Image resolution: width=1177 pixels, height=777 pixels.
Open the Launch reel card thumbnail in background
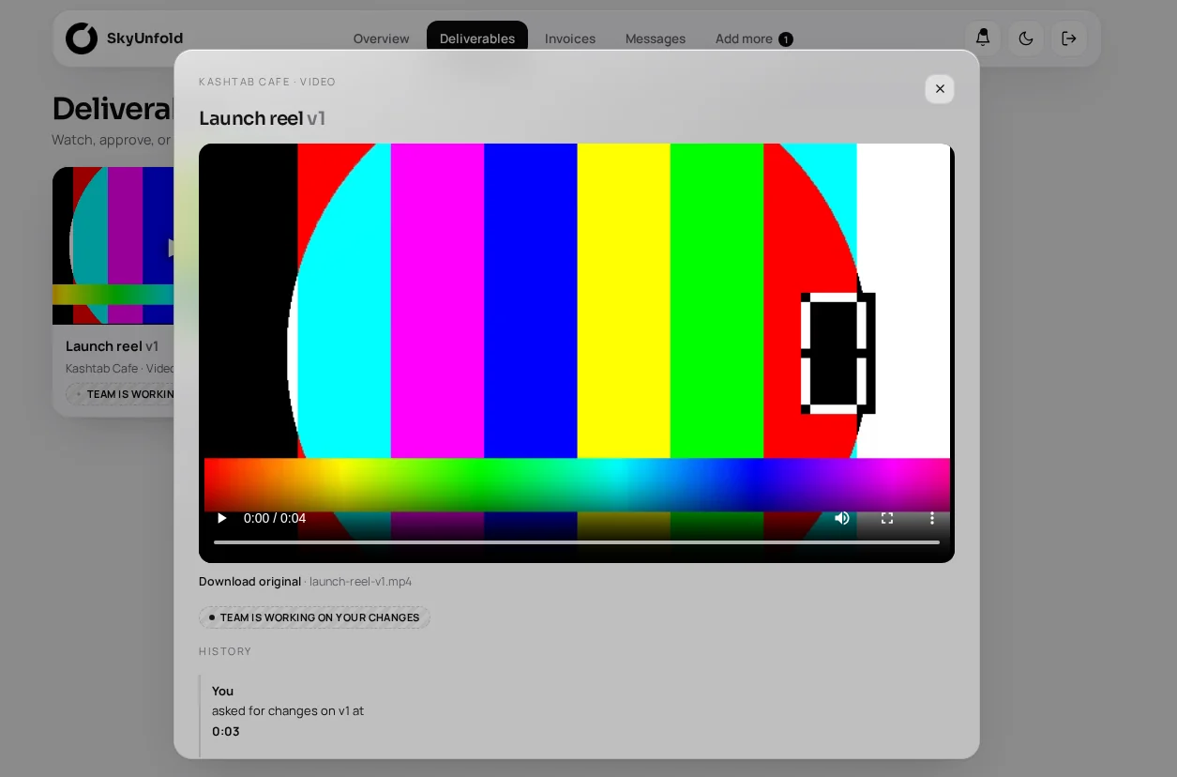pyautogui.click(x=113, y=246)
